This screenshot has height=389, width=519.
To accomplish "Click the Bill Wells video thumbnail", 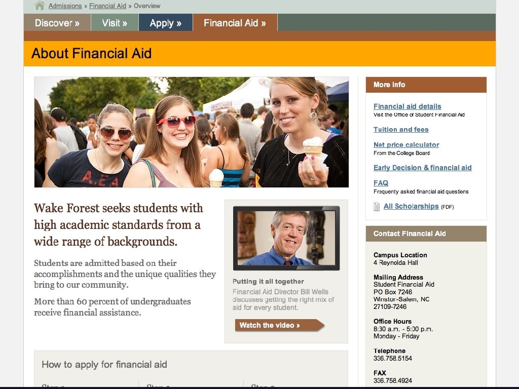I will (286, 238).
